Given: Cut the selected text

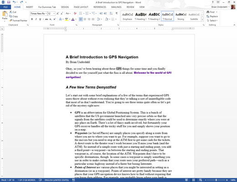Looking at the screenshot, I should pos(13,12).
